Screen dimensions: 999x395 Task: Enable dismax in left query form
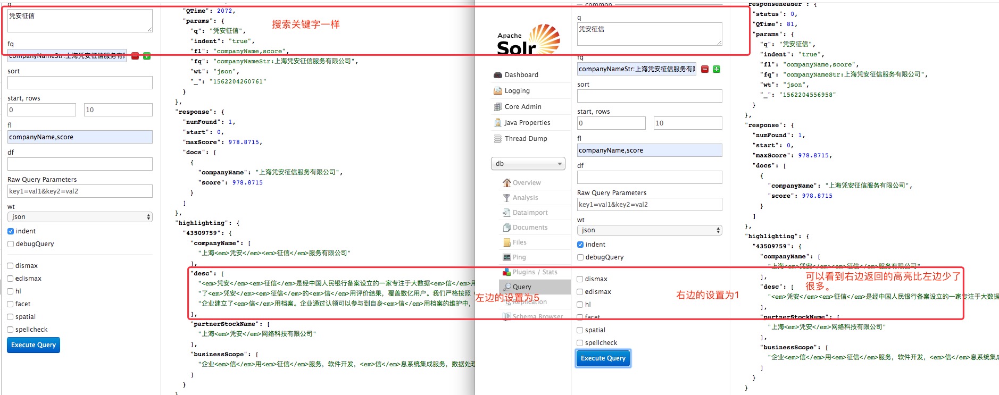[11, 266]
